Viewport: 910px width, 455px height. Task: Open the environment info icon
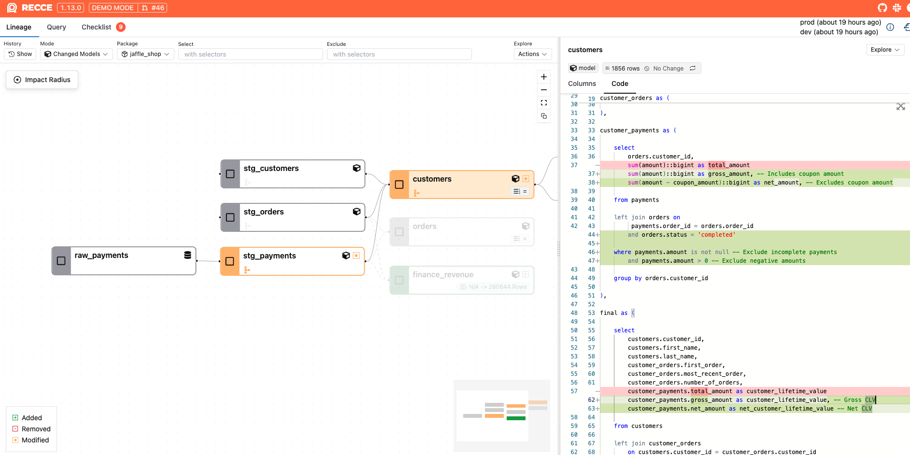[890, 27]
